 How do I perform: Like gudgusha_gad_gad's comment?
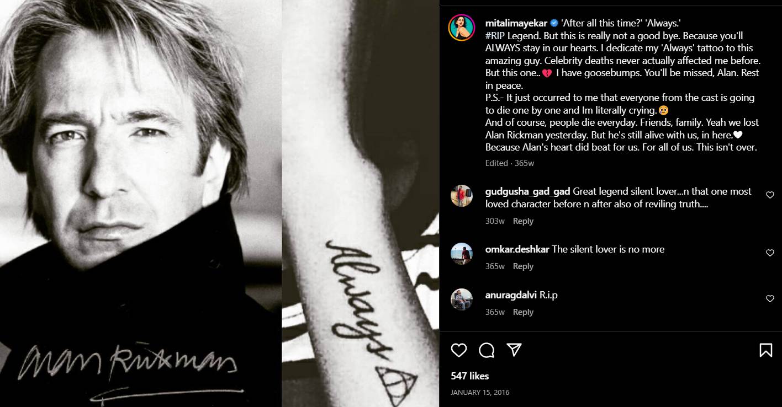pyautogui.click(x=770, y=195)
